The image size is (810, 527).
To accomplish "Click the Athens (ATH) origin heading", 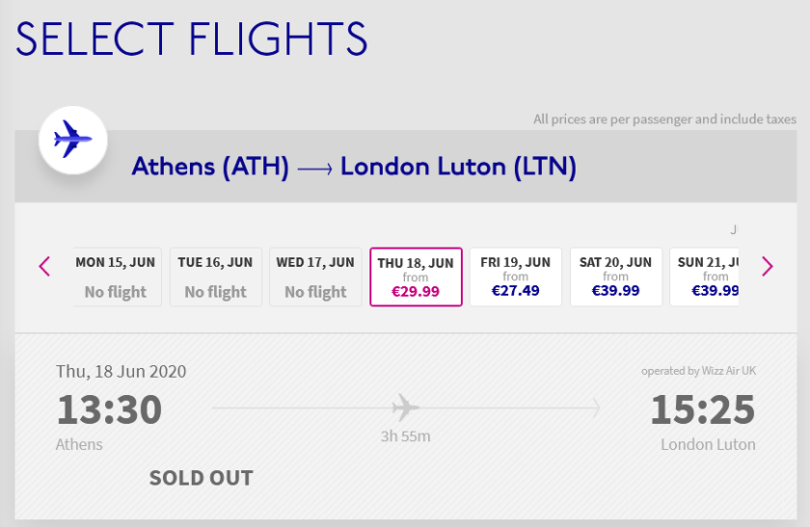I will pyautogui.click(x=210, y=168).
